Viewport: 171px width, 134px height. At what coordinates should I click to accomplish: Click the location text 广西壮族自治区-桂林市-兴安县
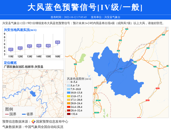click(24, 67)
